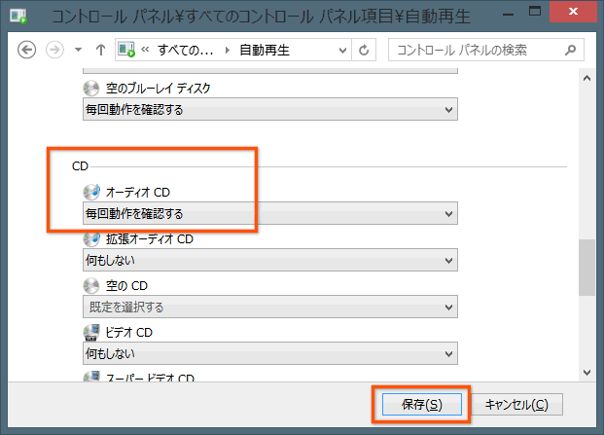Screen dimensions: 604x435
Task: Click the 空の CD disc icon
Action: tap(91, 285)
